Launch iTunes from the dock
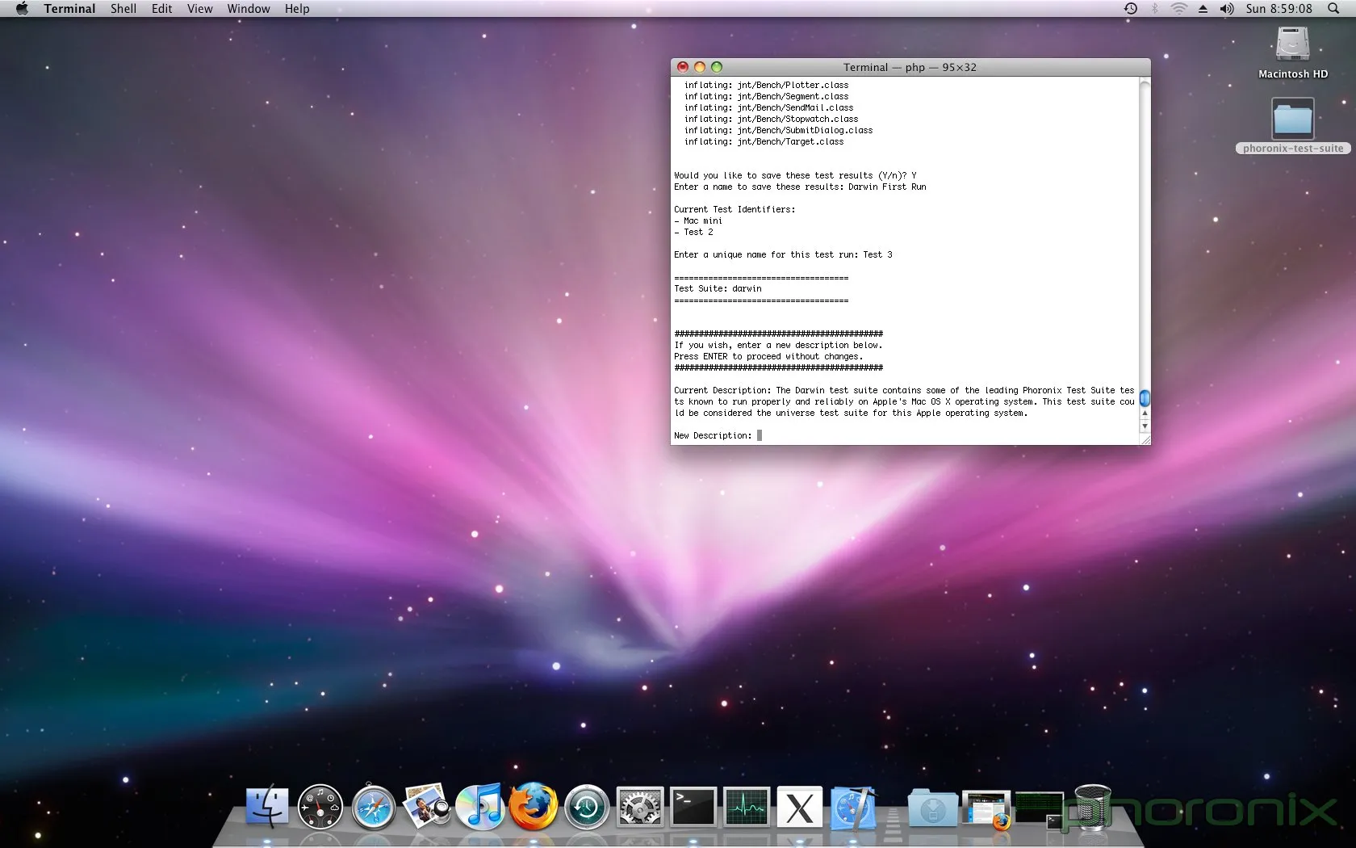Screen dimensions: 1356x848 479,807
